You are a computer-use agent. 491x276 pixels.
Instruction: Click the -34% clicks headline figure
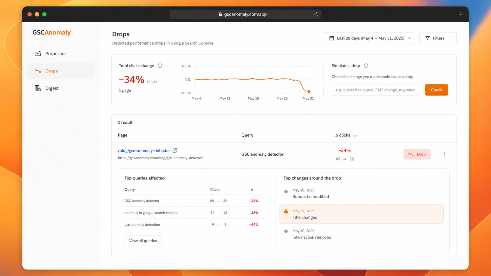(x=131, y=79)
